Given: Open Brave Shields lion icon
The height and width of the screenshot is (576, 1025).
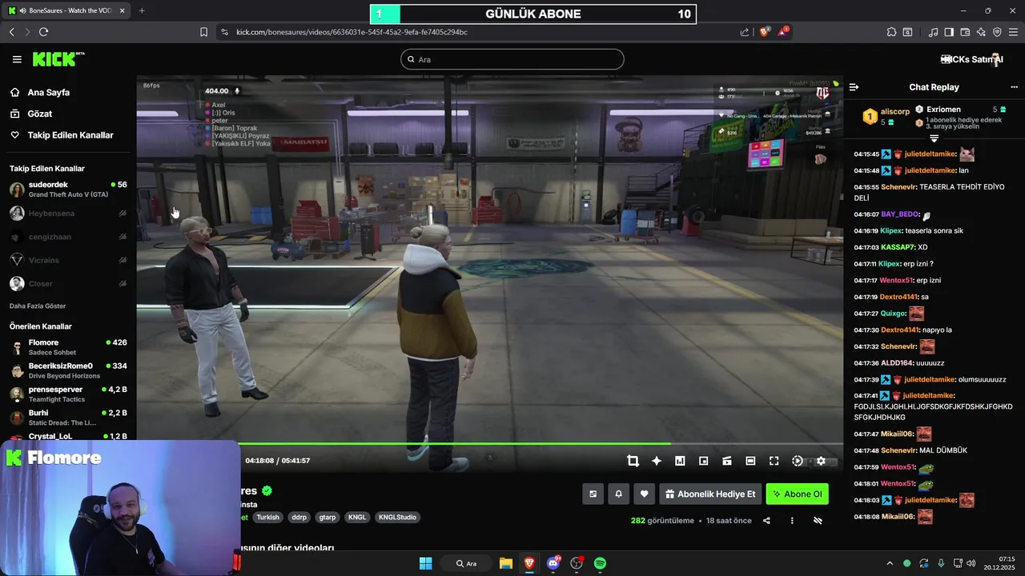Looking at the screenshot, I should coord(765,32).
